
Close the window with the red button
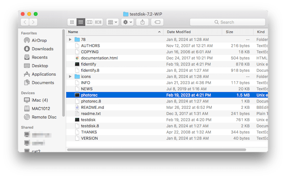(23, 14)
